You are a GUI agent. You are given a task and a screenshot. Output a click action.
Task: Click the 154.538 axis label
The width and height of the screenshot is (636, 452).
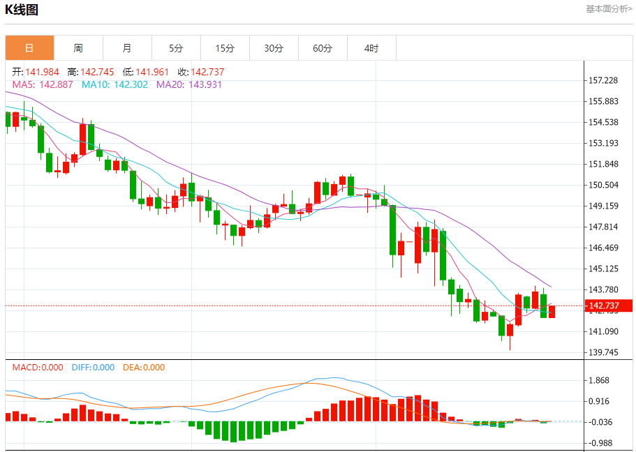click(x=604, y=122)
